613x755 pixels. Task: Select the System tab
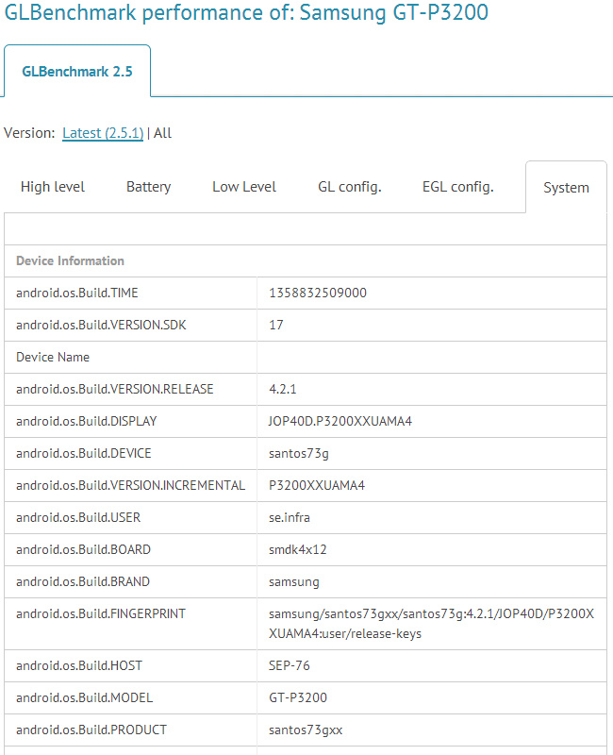566,188
